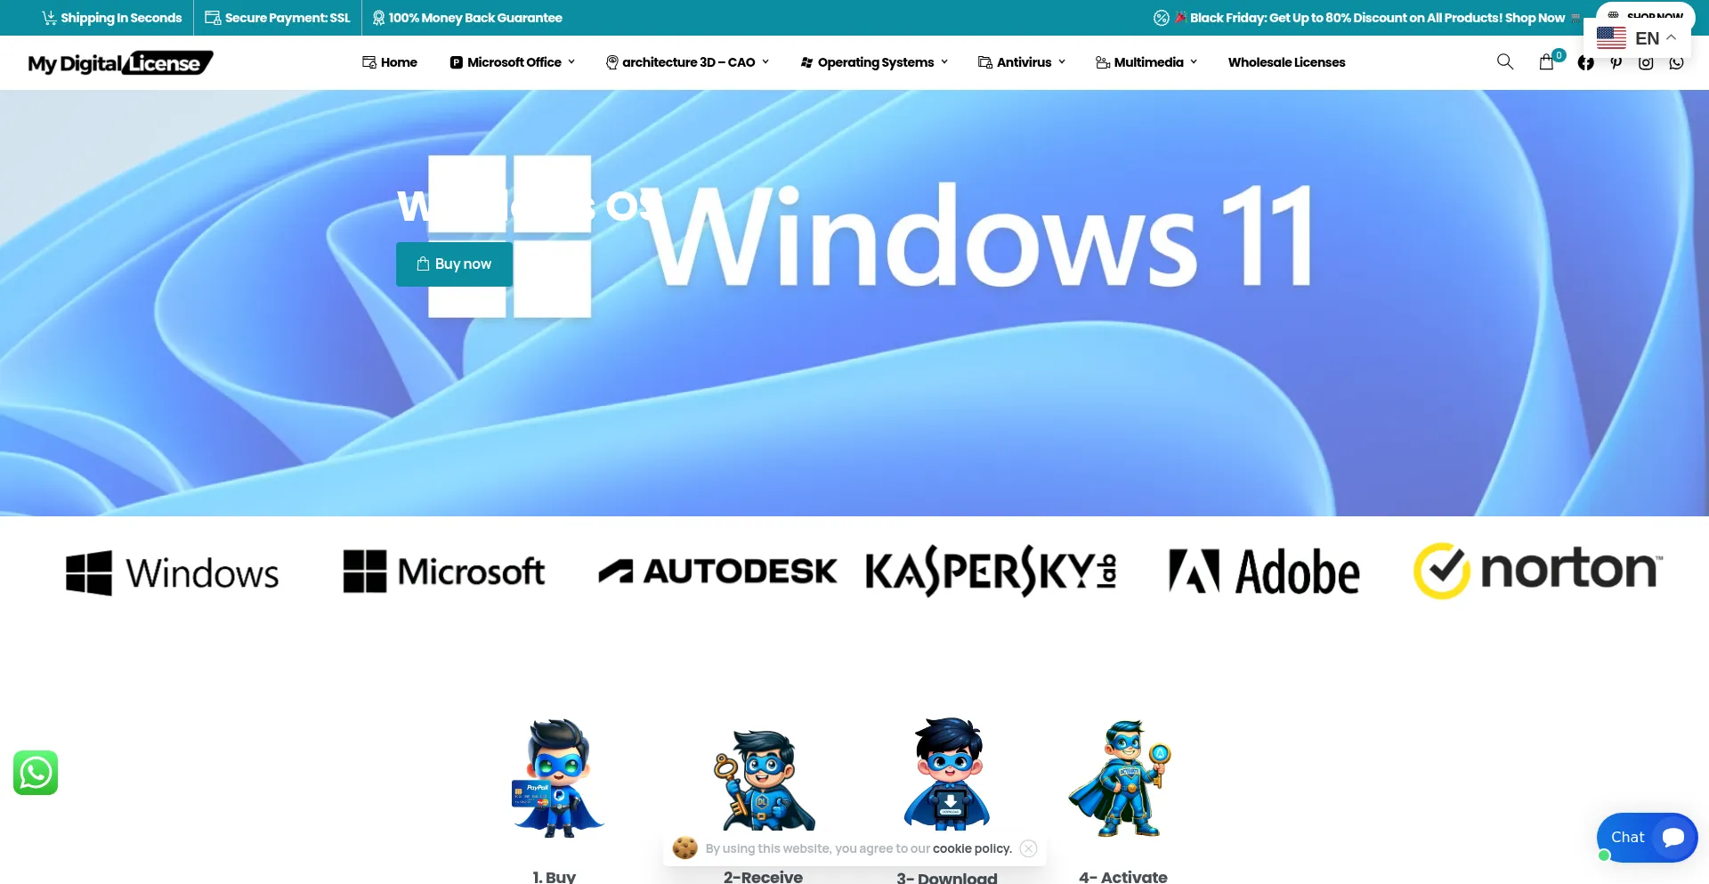Click the Secure Payment SSL icon
The image size is (1709, 884).
[213, 18]
